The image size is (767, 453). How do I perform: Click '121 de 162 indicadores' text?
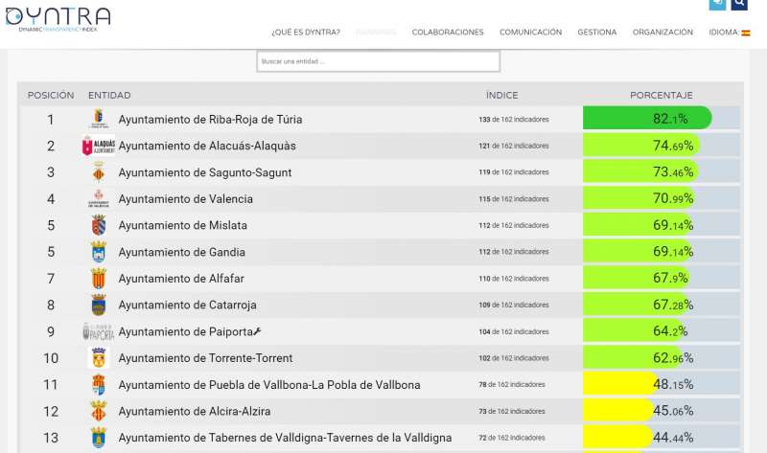tap(514, 146)
